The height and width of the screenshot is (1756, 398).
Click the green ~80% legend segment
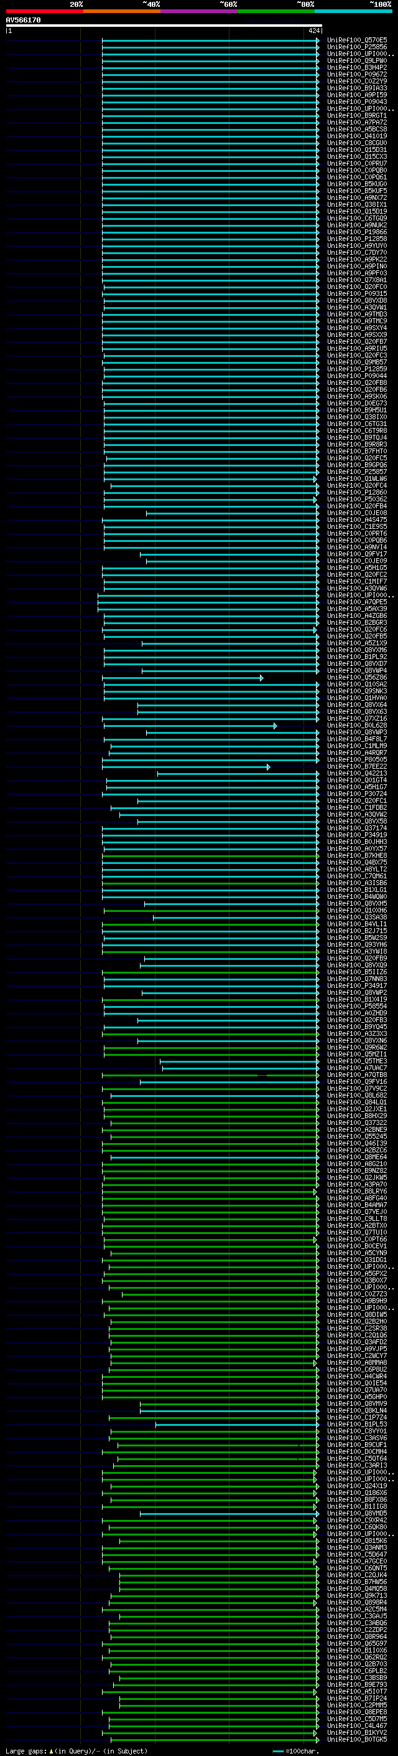(276, 11)
